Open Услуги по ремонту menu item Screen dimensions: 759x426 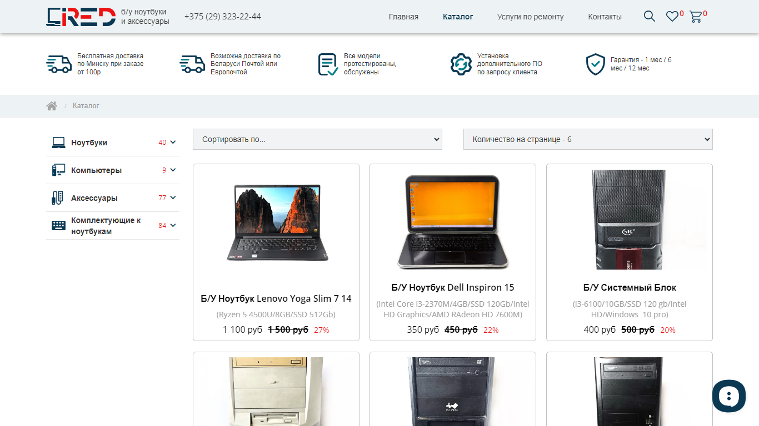coord(530,17)
